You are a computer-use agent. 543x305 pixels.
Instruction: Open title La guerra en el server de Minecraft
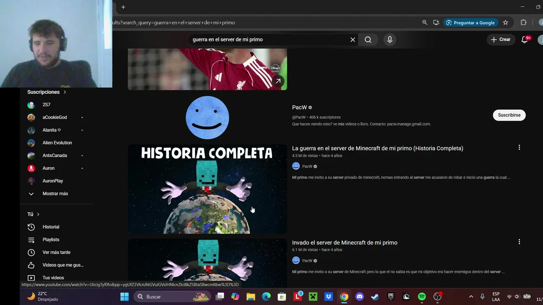tap(378, 148)
